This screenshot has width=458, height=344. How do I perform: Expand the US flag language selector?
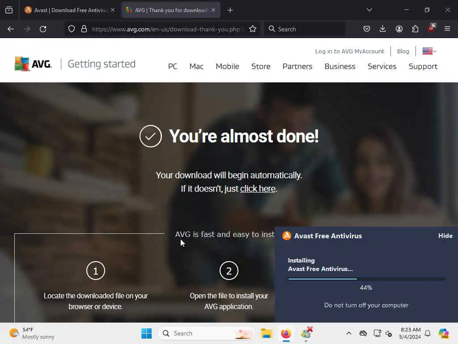(429, 51)
